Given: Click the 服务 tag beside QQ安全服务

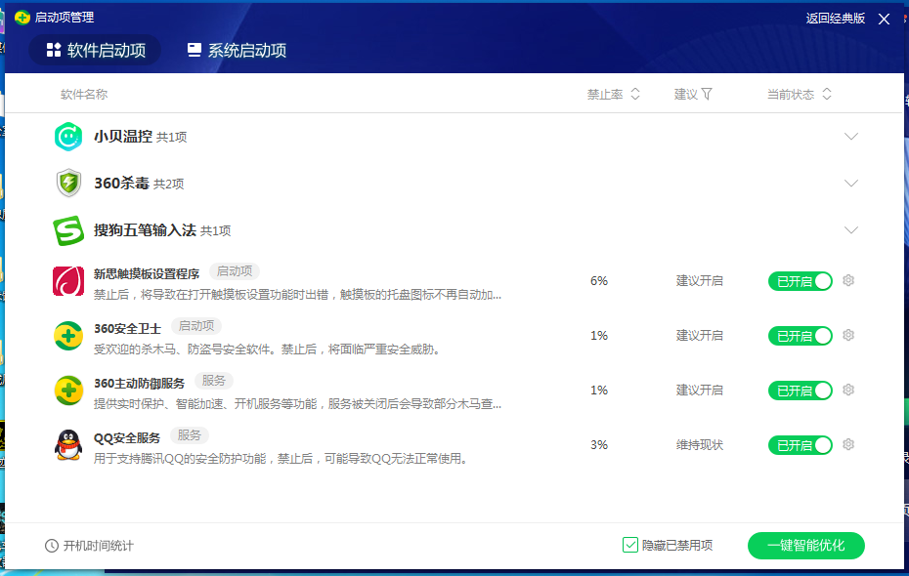Looking at the screenshot, I should point(189,435).
